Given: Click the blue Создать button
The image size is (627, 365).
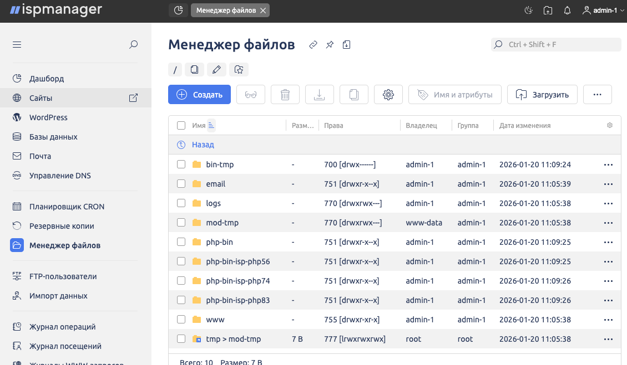Looking at the screenshot, I should (199, 95).
